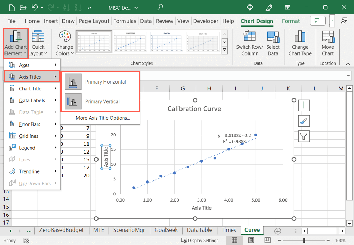Viewport: 354px width, 245px height.
Task: Expand the chart styles gallery More arrow
Action: [225, 50]
